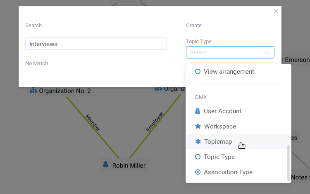Image resolution: width=310 pixels, height=194 pixels.
Task: Close the search/create dialog
Action: click(276, 12)
